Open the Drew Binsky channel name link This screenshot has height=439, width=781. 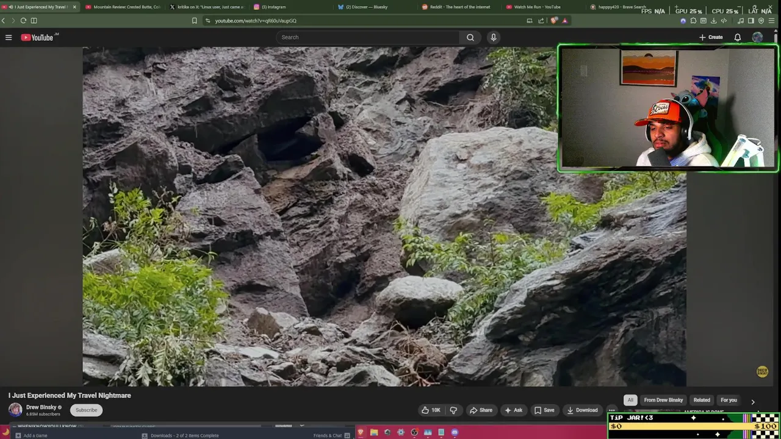41,407
